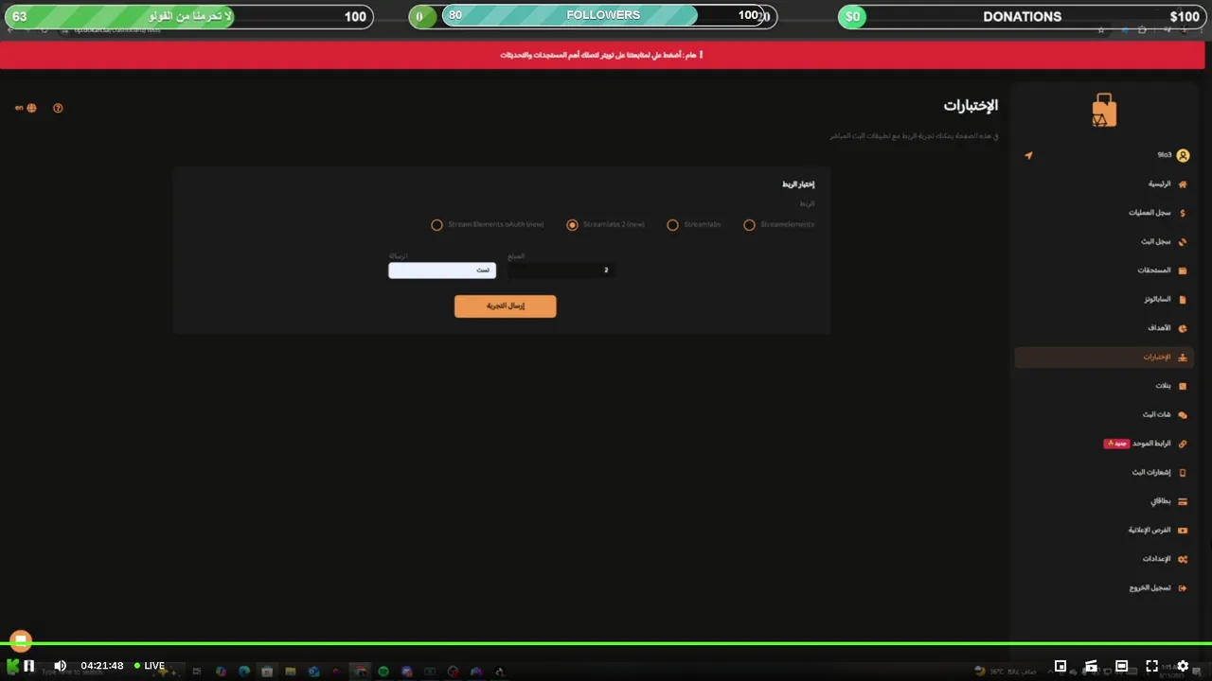
Task: Enter fullscreen mode in the player
Action: (x=1152, y=666)
